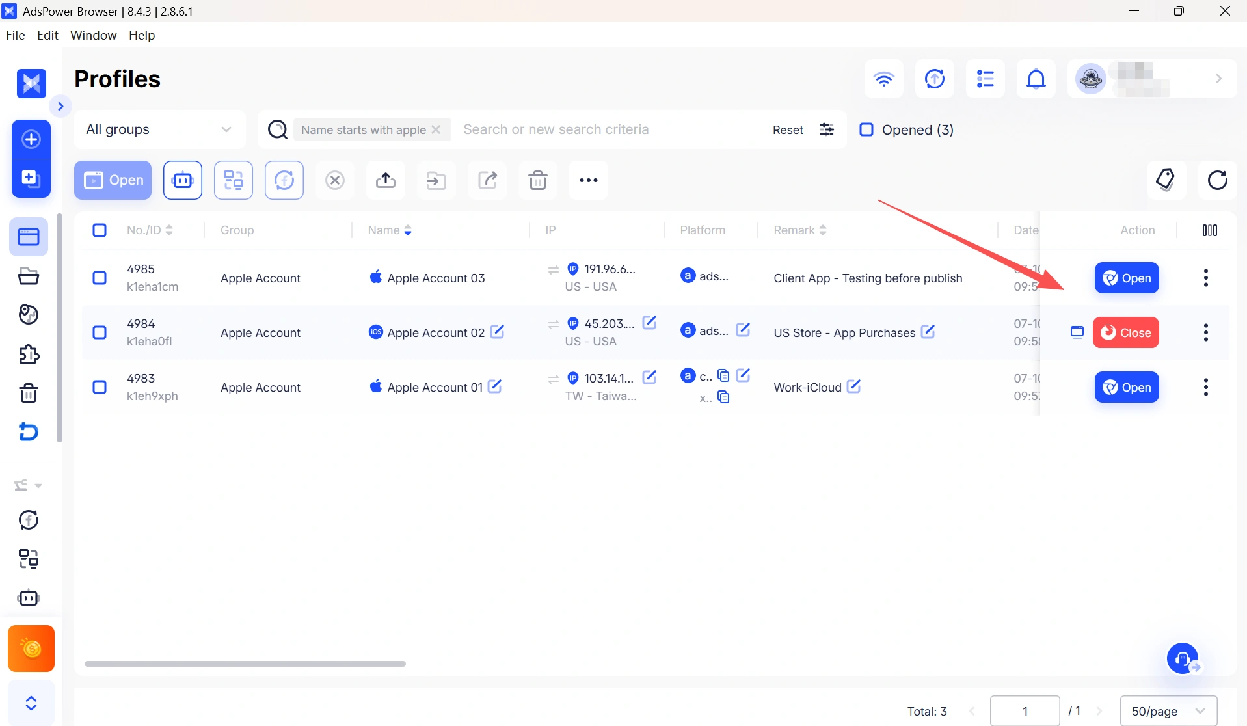
Task: Select the checkbox for profile 4985
Action: (100, 278)
